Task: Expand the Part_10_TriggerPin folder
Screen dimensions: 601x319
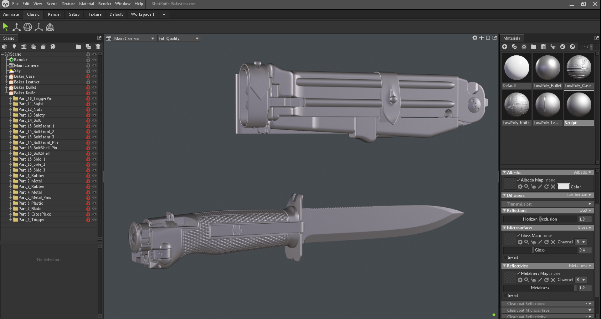Action: click(x=11, y=98)
